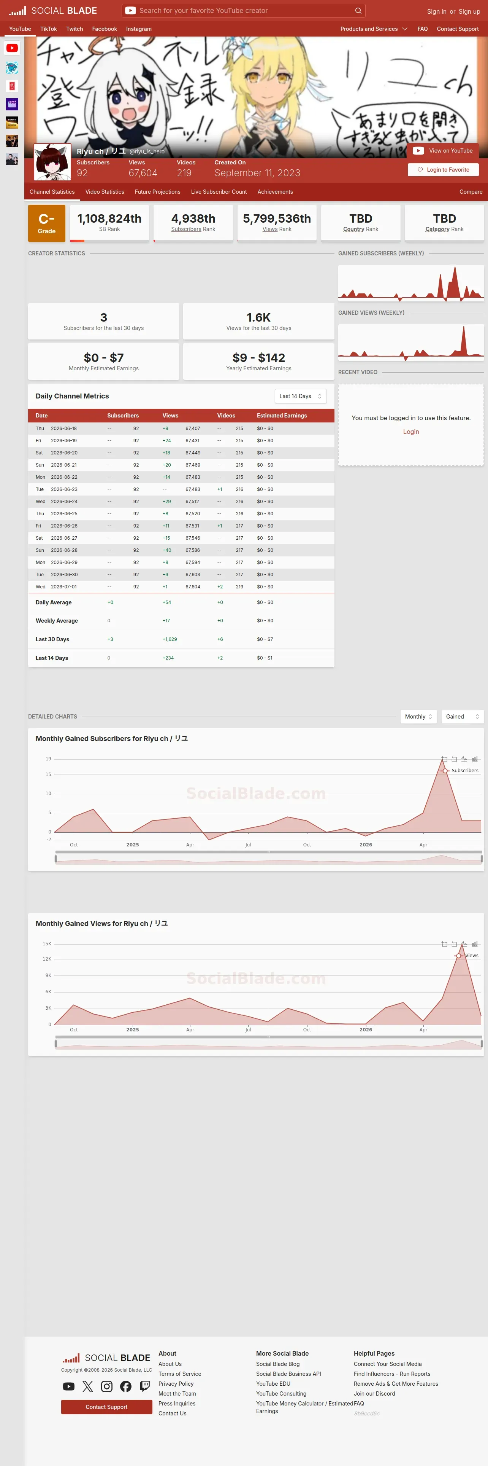The image size is (488, 1466).
Task: Click the Login to Favorite button
Action: 443,170
